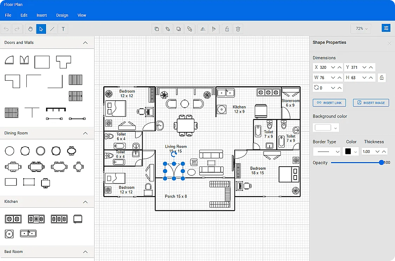Image resolution: width=395 pixels, height=261 pixels.
Task: Click the INSERT LINK button
Action: 329,102
